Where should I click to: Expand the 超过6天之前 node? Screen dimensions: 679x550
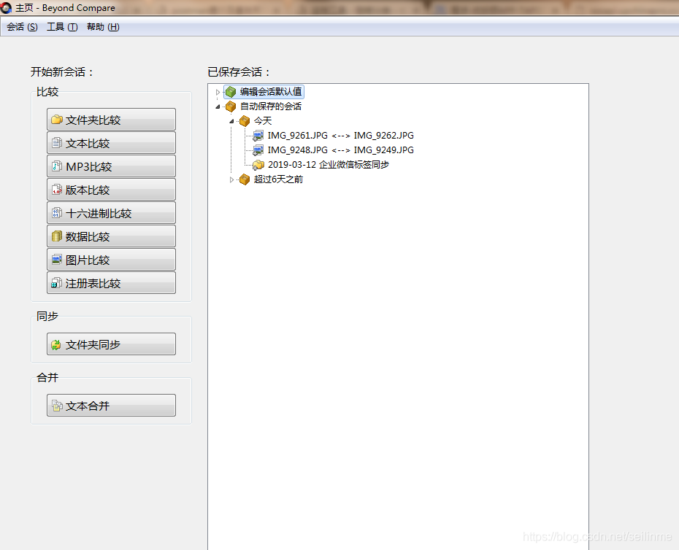231,179
